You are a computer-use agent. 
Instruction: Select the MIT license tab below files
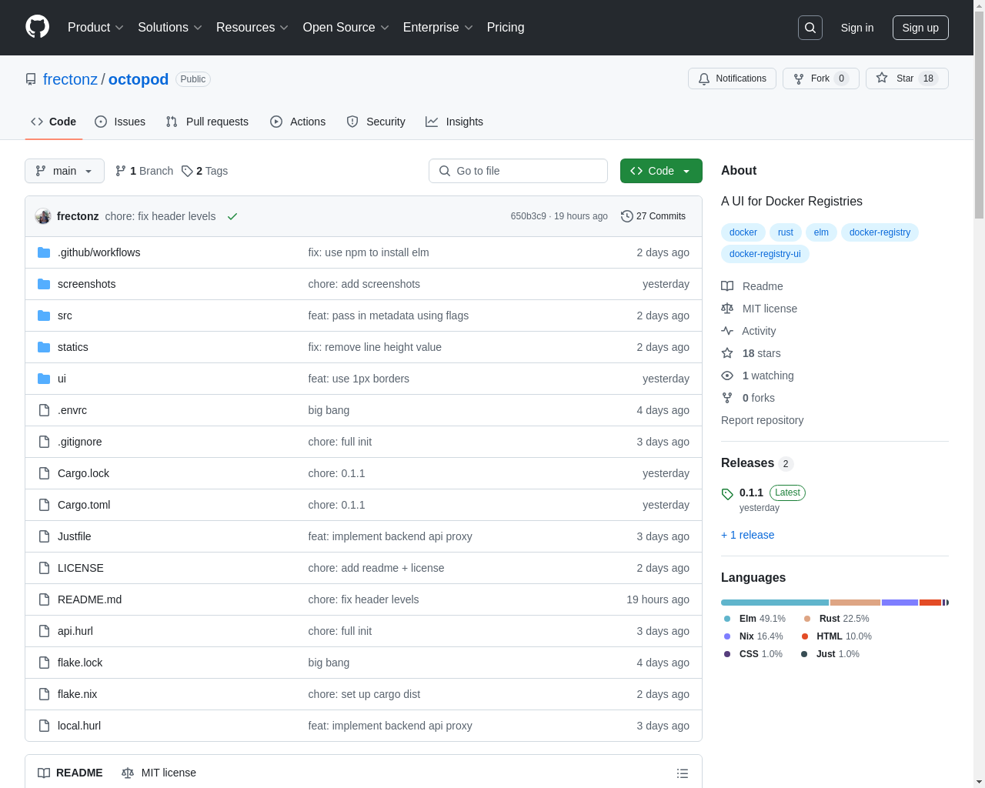159,773
